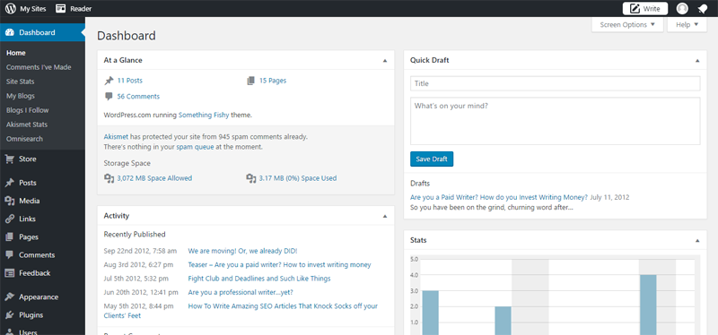Open Comments I've Made submenu item
718x335 pixels.
(x=39, y=67)
